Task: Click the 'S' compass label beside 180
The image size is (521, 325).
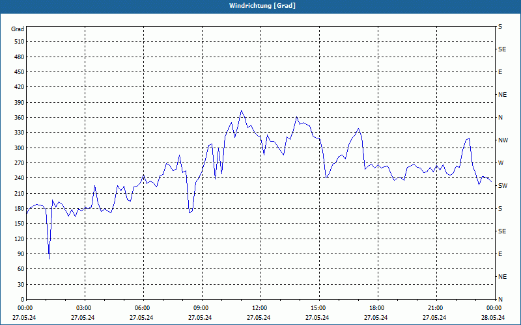Action: pyautogui.click(x=500, y=209)
